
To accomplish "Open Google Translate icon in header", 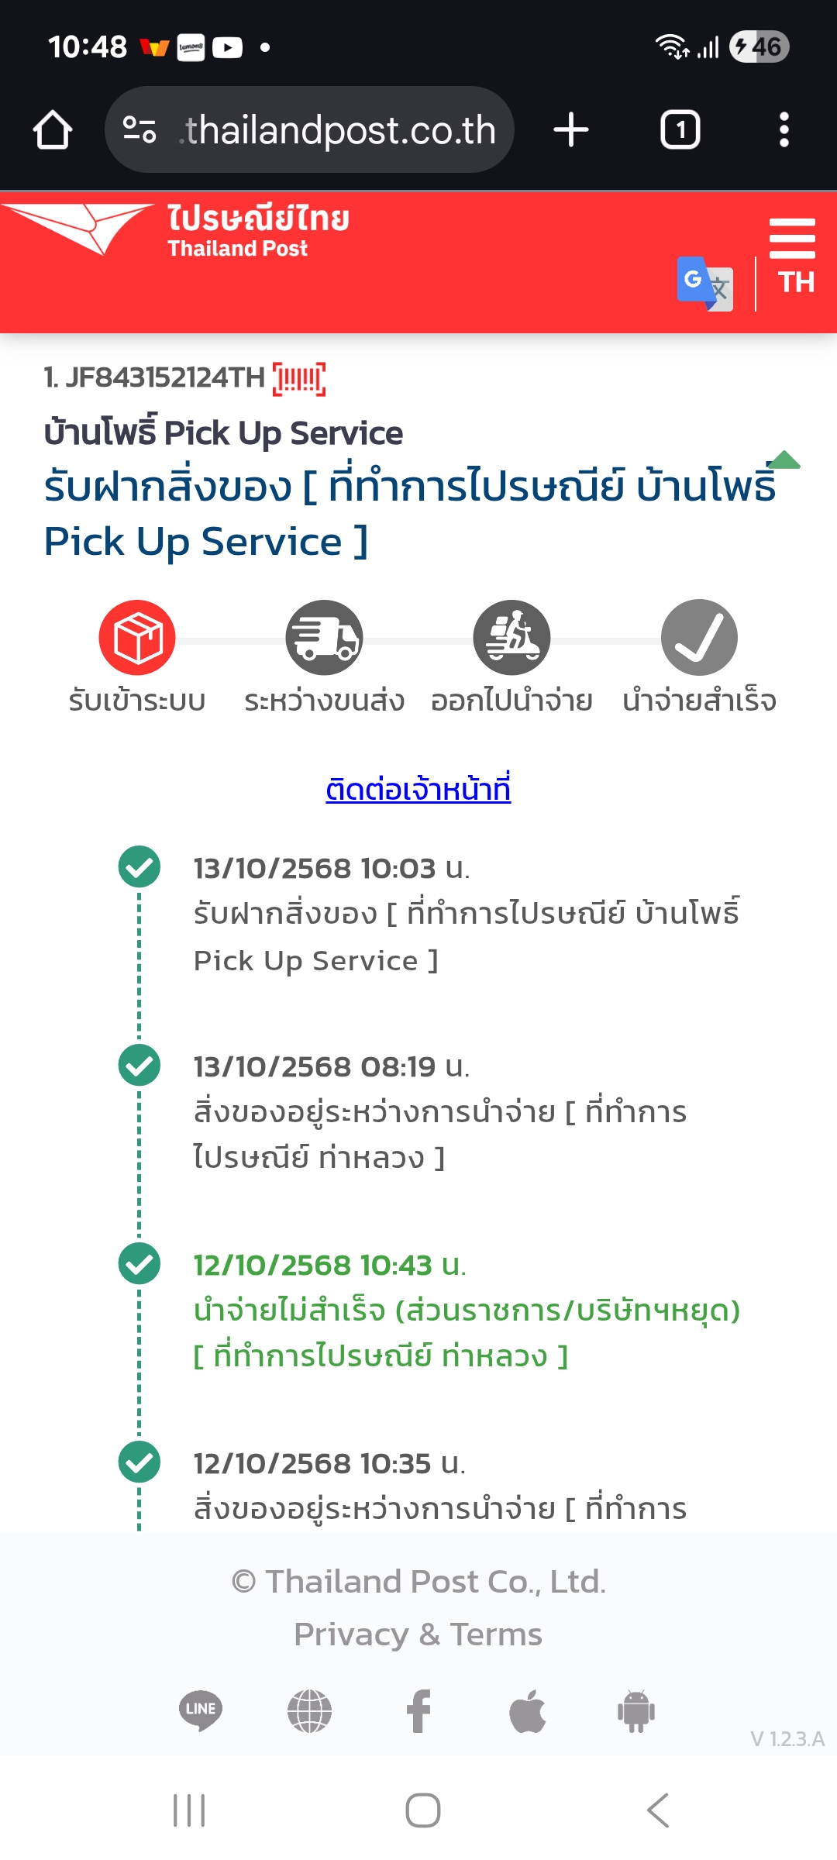I will [704, 284].
